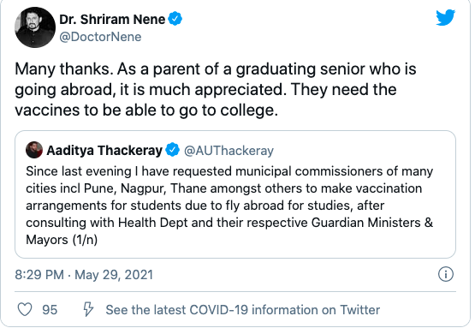
Task: Visit the @DoctorNene handle
Action: pos(100,37)
